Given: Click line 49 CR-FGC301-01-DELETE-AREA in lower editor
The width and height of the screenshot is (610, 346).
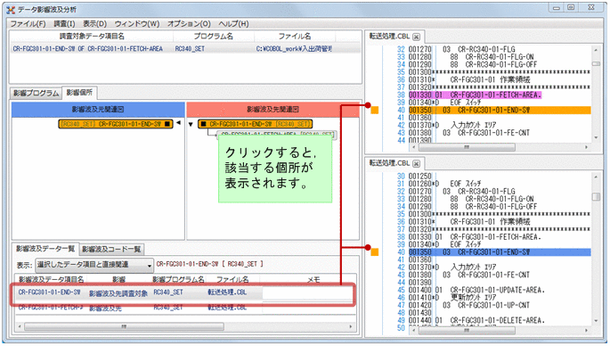Looking at the screenshot, I should point(476,321).
